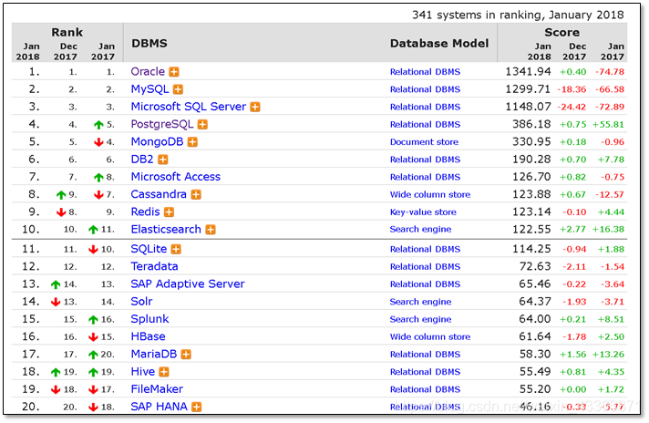Image resolution: width=649 pixels, height=423 pixels.
Task: Click Search engine link in Elasticsearch row
Action: pyautogui.click(x=420, y=230)
